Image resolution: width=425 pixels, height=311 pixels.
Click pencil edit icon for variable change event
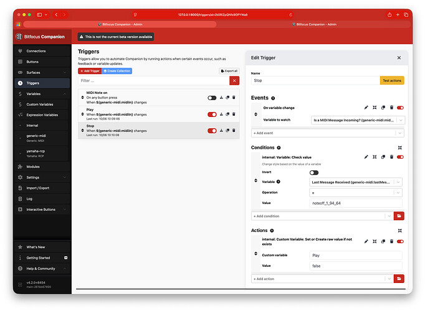click(366, 108)
